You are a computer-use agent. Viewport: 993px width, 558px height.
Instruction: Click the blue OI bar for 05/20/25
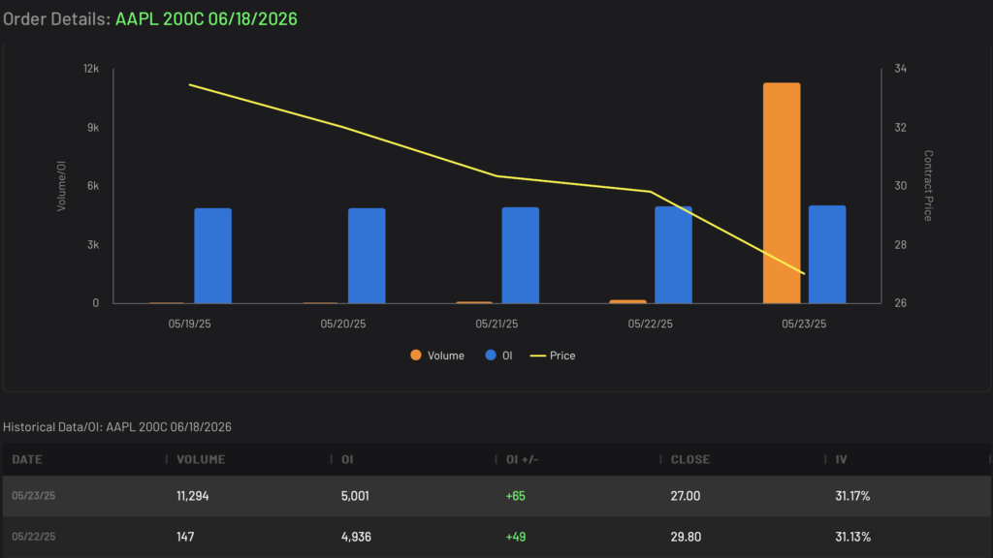(367, 256)
